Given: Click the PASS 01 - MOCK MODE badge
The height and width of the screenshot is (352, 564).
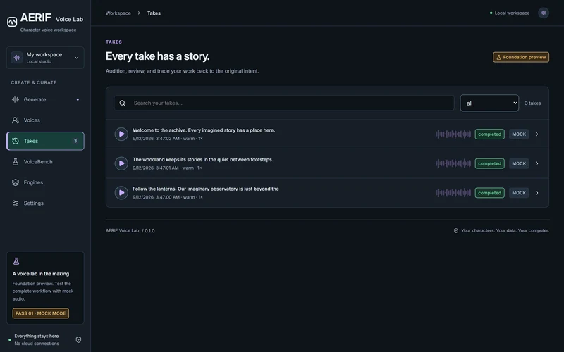Looking at the screenshot, I should [41, 313].
